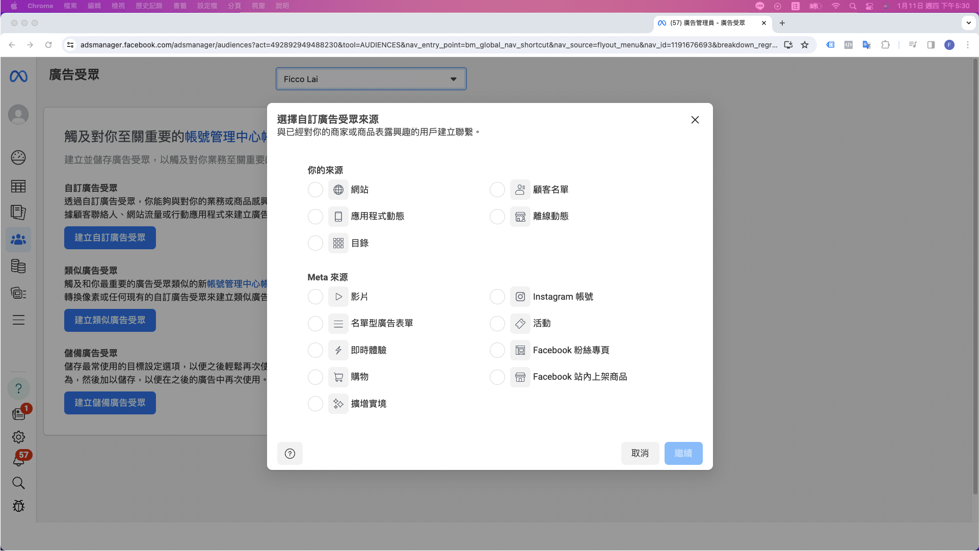Select the 擴增實境 radio button
This screenshot has width=979, height=551.
315,404
